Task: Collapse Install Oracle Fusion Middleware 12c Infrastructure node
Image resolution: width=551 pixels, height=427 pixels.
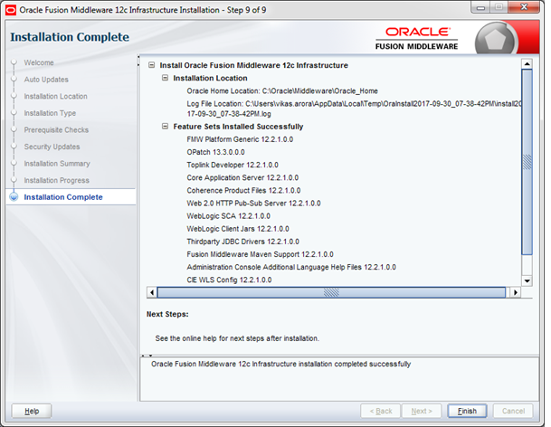Action: point(151,65)
